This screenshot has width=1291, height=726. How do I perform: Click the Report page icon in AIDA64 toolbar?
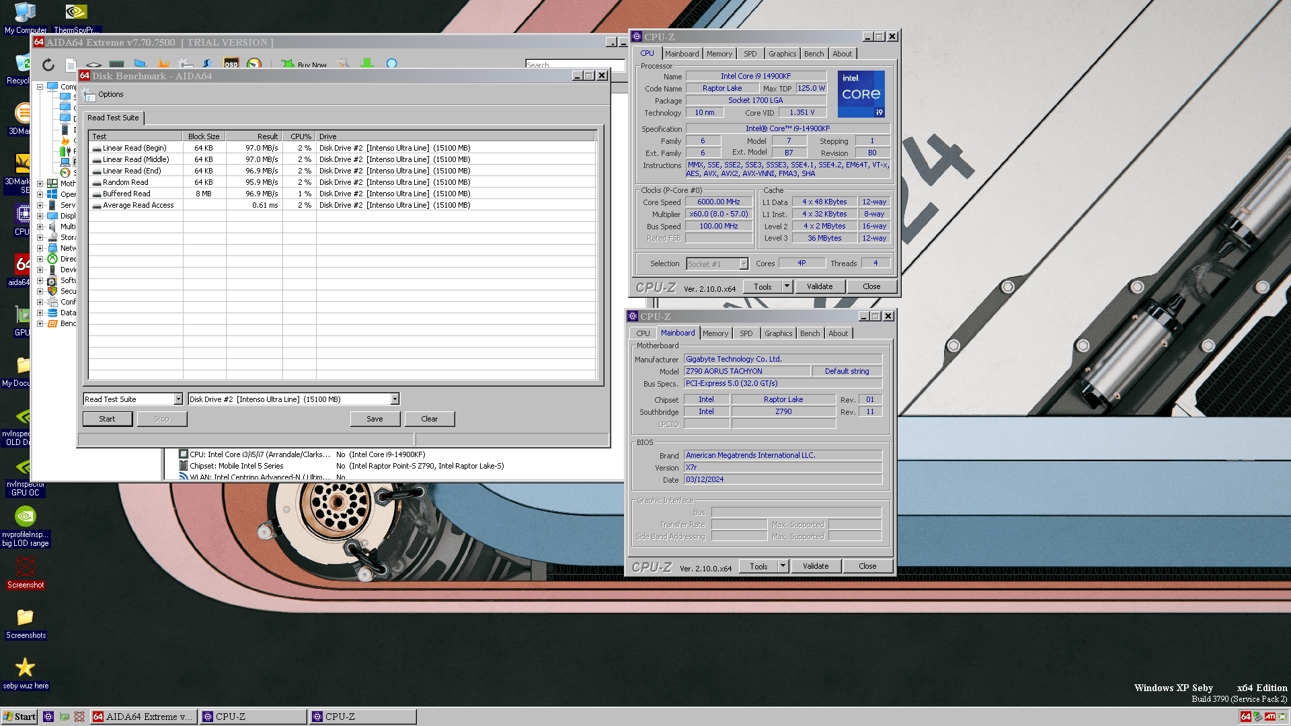coord(71,65)
